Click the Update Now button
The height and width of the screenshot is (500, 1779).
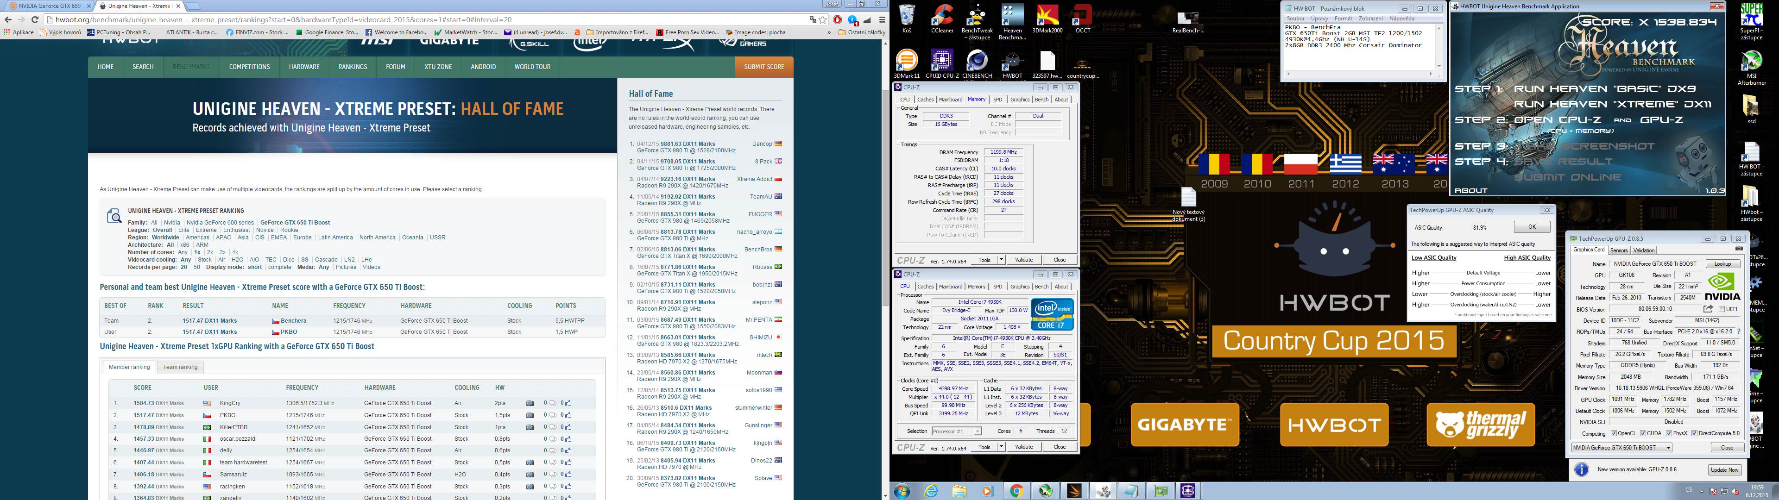coord(1724,469)
